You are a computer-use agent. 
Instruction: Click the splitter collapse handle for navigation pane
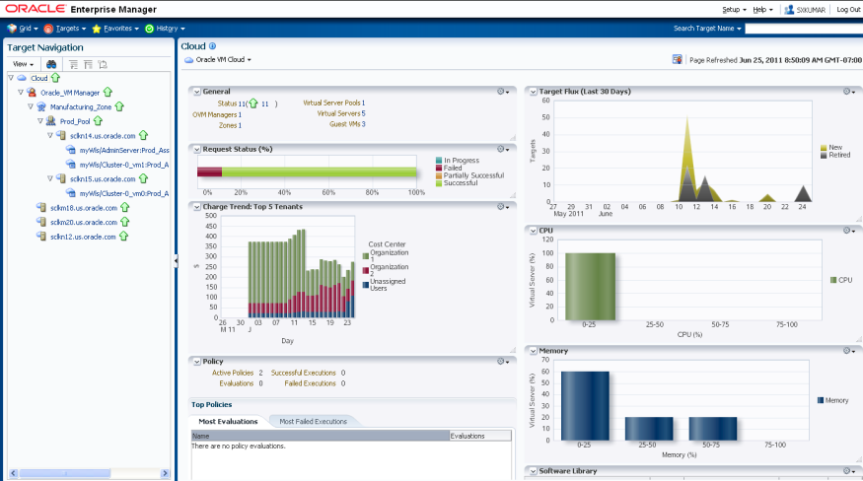pos(176,260)
